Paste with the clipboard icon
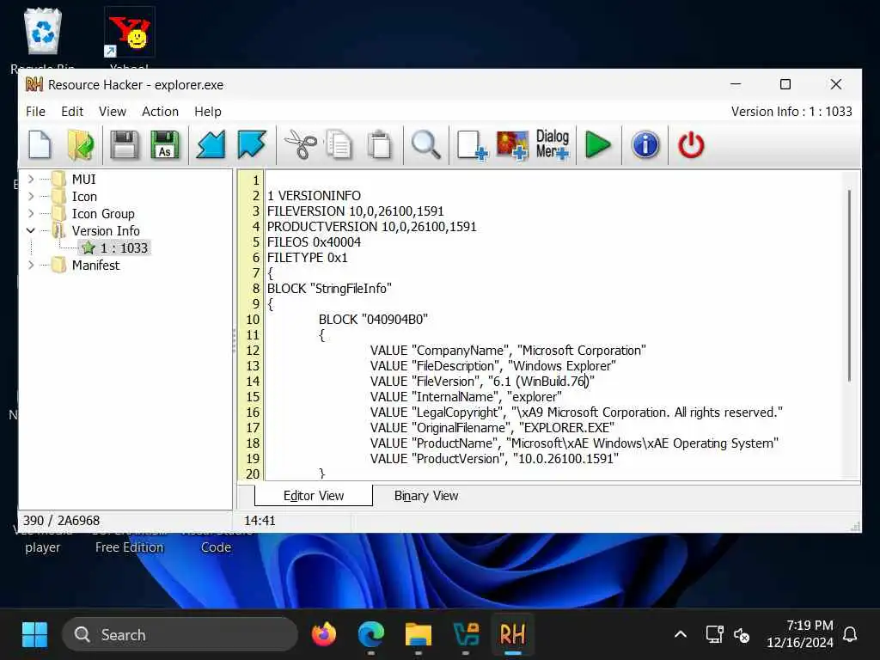 380,144
